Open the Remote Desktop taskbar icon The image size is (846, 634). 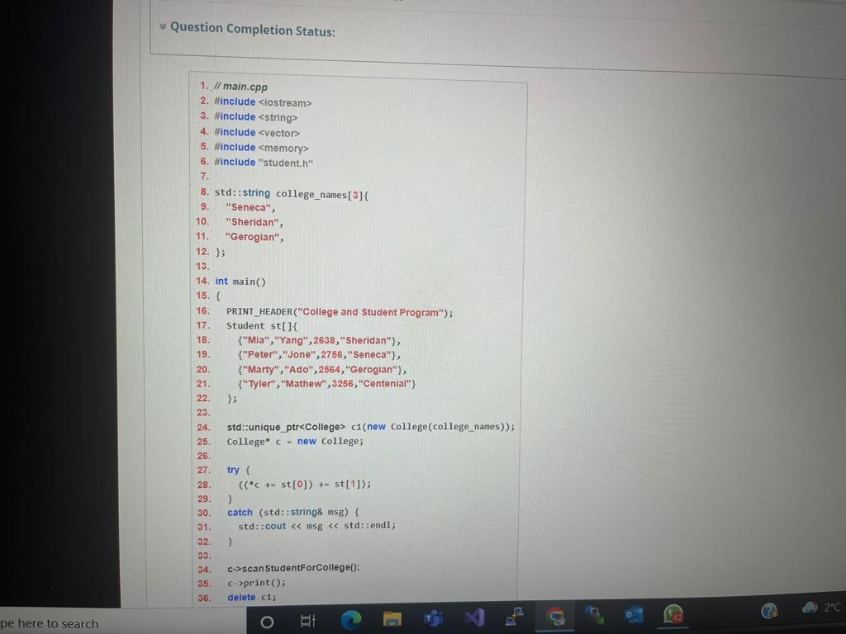(x=514, y=615)
